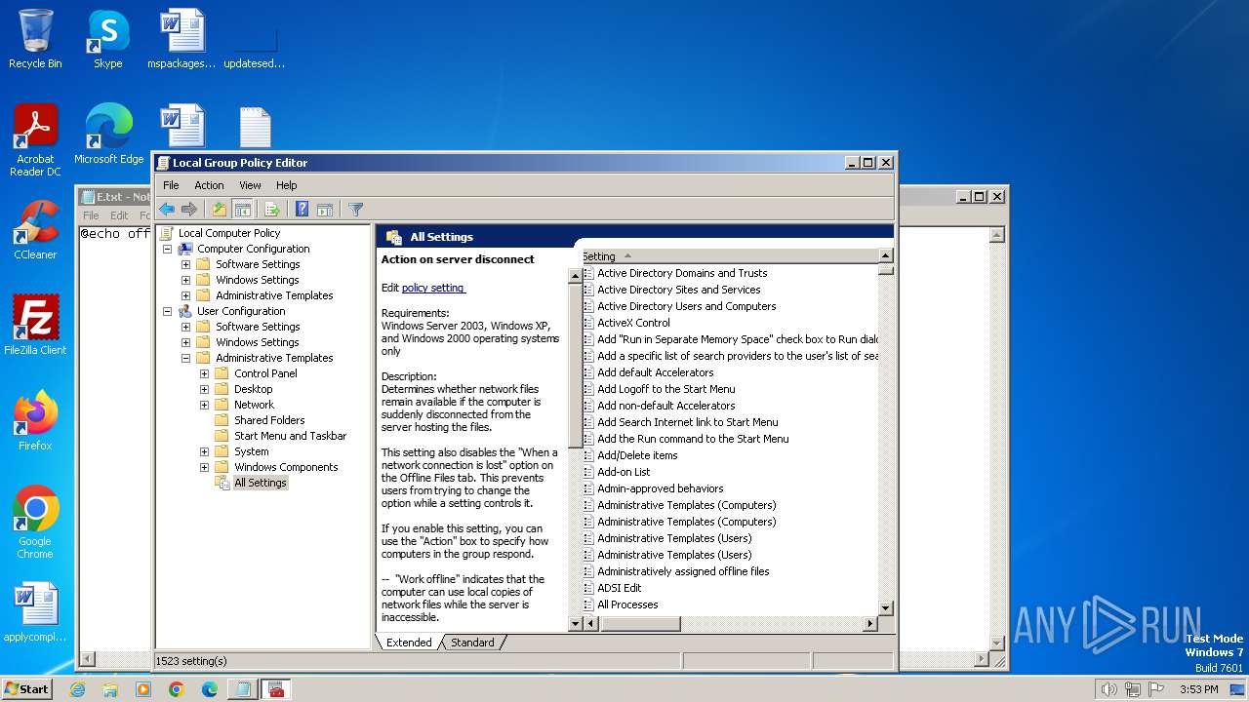Select Add Search Internet link to Start Menu
This screenshot has height=702, width=1249.
(x=688, y=422)
